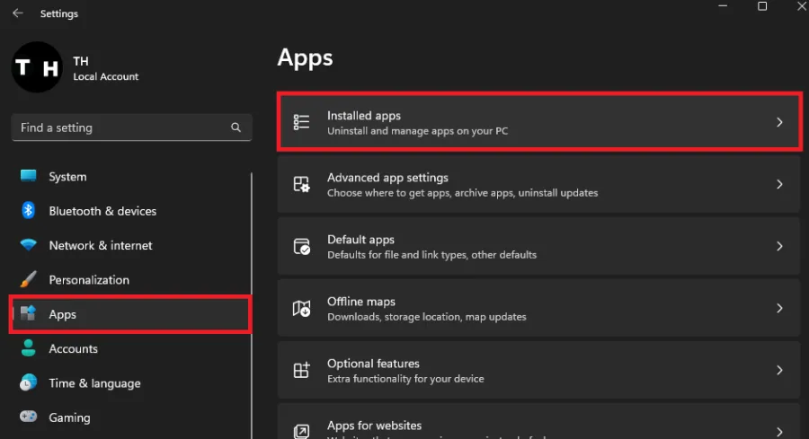
Task: Open Optional features
Action: tap(538, 370)
